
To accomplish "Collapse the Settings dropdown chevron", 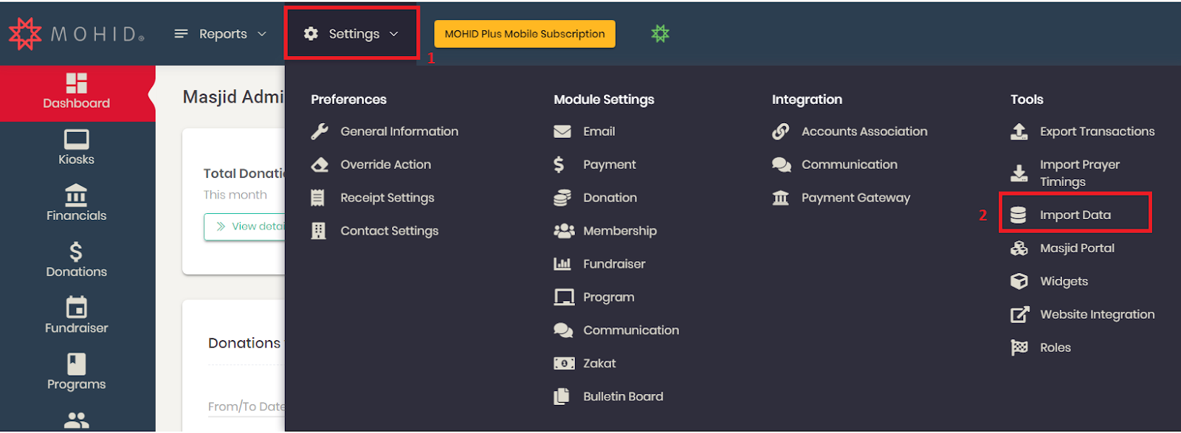I will coord(393,34).
